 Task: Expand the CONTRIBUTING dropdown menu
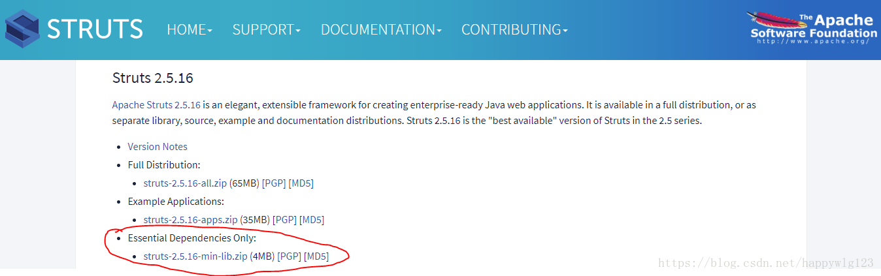[514, 30]
